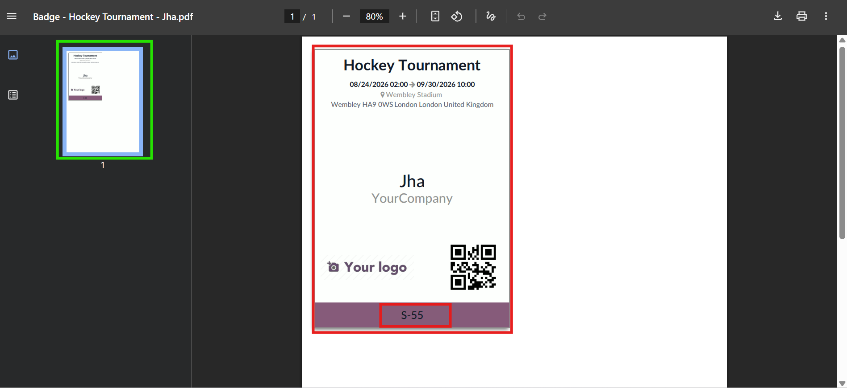Select the fit to page icon
Image resolution: width=847 pixels, height=388 pixels.
pyautogui.click(x=435, y=16)
